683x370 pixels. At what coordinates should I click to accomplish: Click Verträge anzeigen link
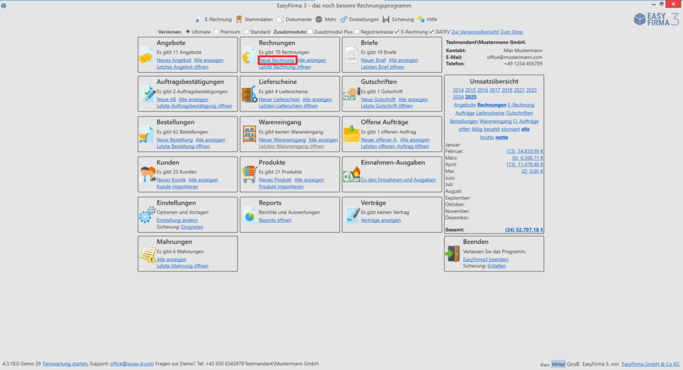381,220
